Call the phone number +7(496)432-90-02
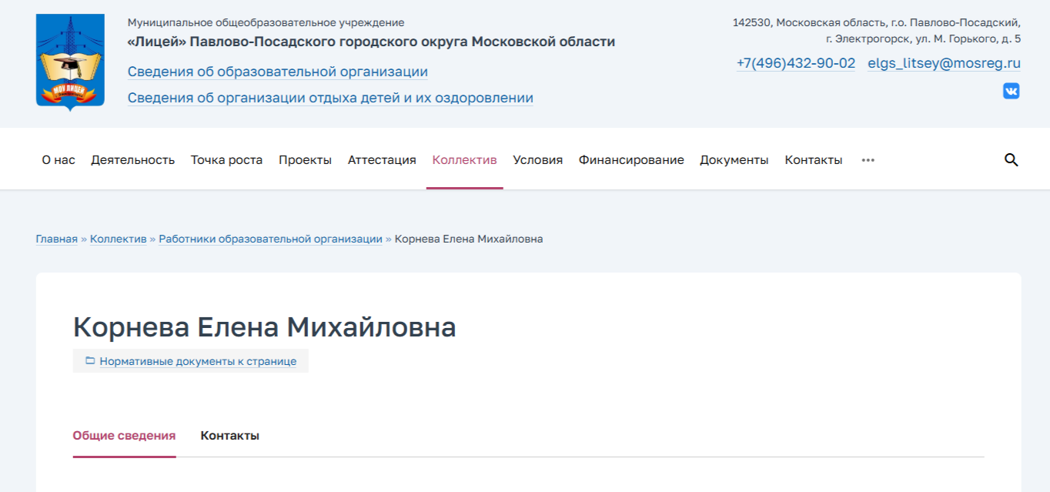Image resolution: width=1050 pixels, height=492 pixels. (x=795, y=63)
